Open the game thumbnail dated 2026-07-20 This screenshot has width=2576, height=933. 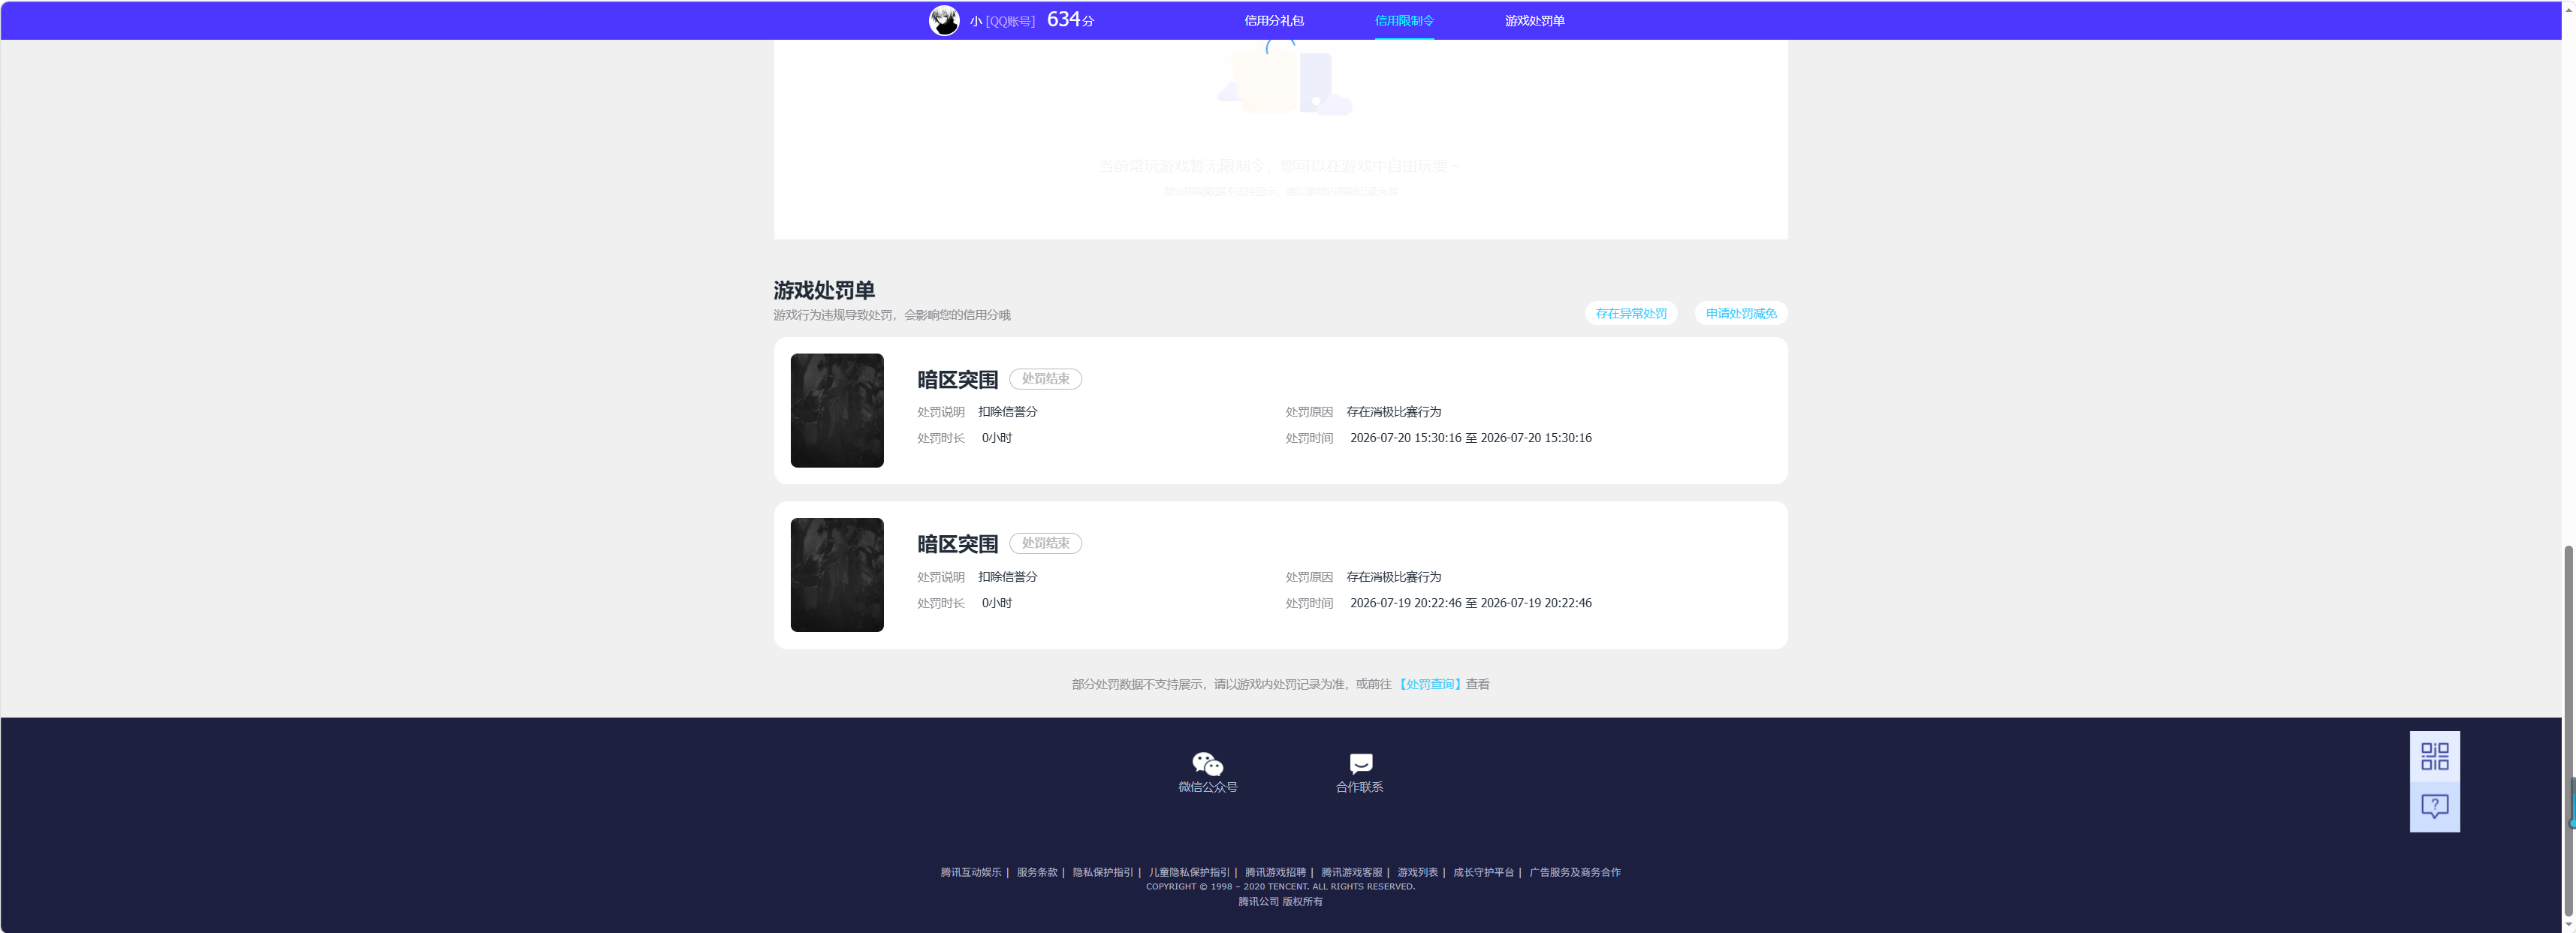click(837, 411)
